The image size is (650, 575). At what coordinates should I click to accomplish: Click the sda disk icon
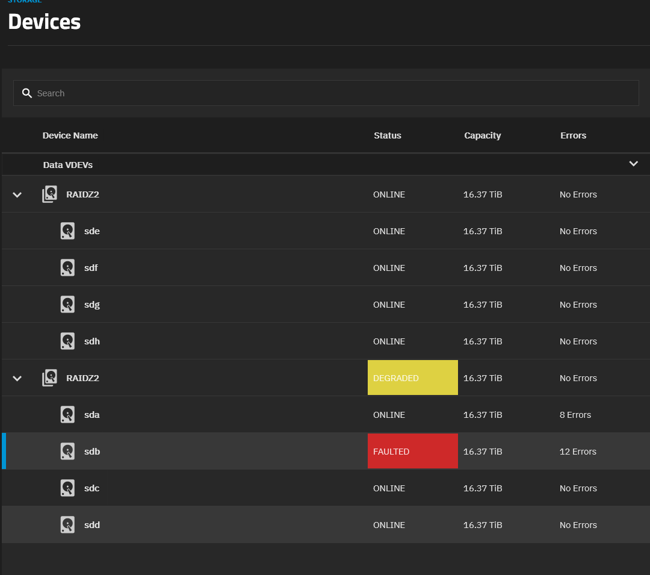(67, 415)
